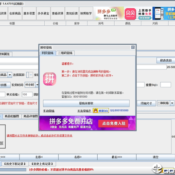Click the 拼多多免费开店 purple banner
The width and height of the screenshot is (175, 175).
[x=87, y=123]
